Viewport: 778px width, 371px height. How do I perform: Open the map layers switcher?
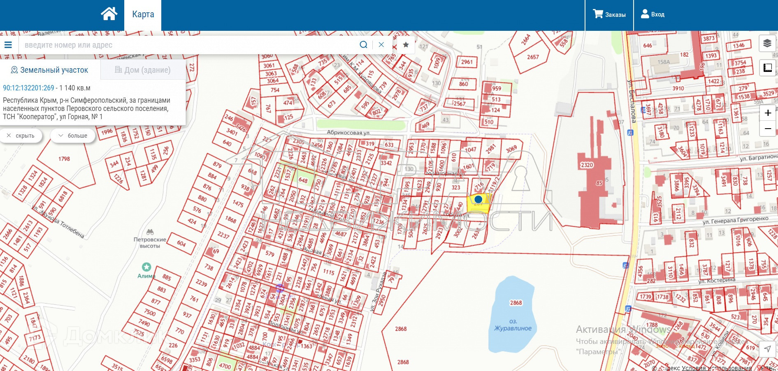point(767,43)
